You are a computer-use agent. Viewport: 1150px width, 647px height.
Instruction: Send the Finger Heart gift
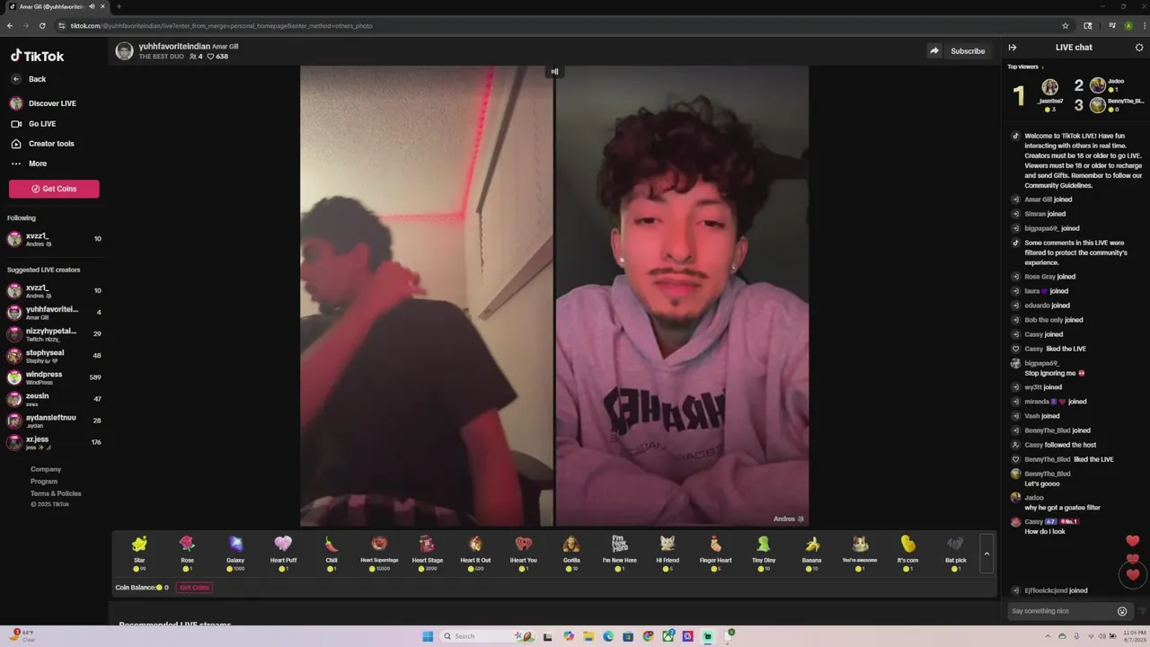[715, 552]
